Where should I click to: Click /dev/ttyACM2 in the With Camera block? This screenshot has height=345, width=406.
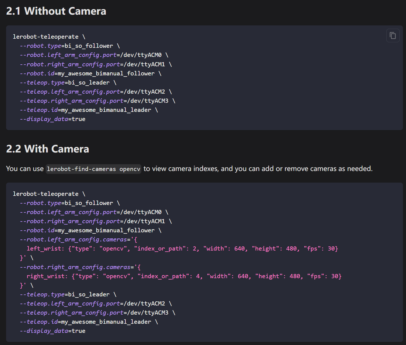point(144,304)
